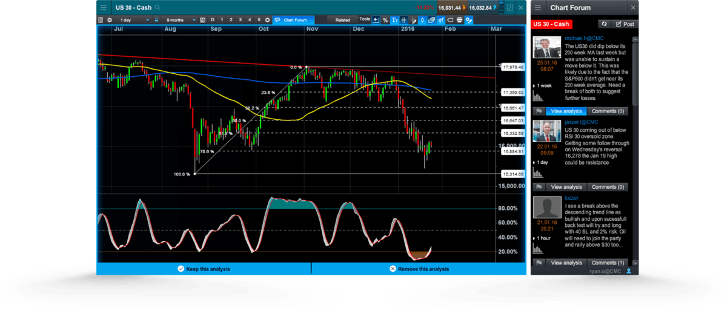
Task: Expand the 1 week timeframe in michael.h post
Action: click(x=543, y=86)
